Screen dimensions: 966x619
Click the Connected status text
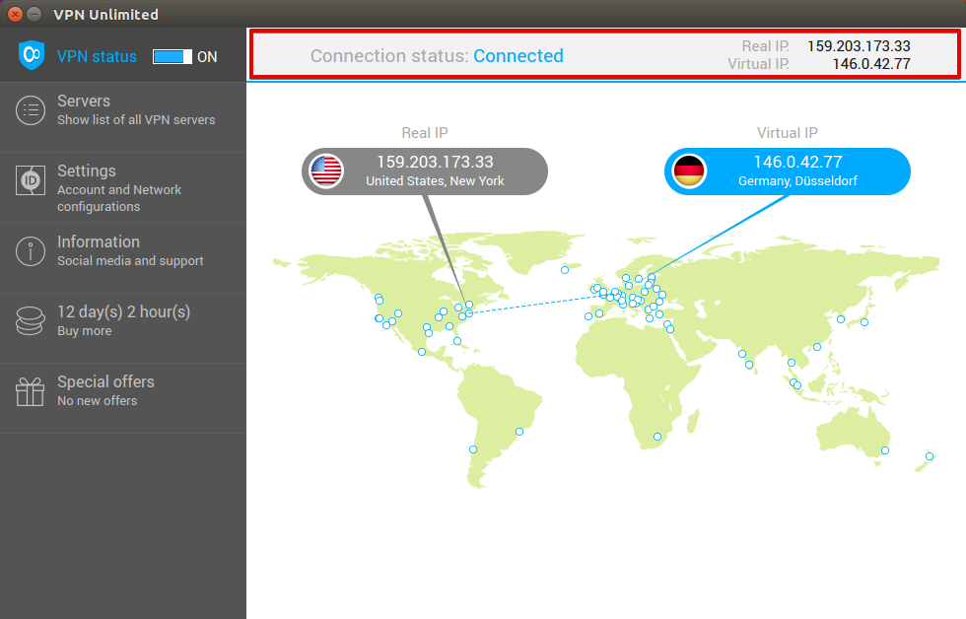(518, 56)
